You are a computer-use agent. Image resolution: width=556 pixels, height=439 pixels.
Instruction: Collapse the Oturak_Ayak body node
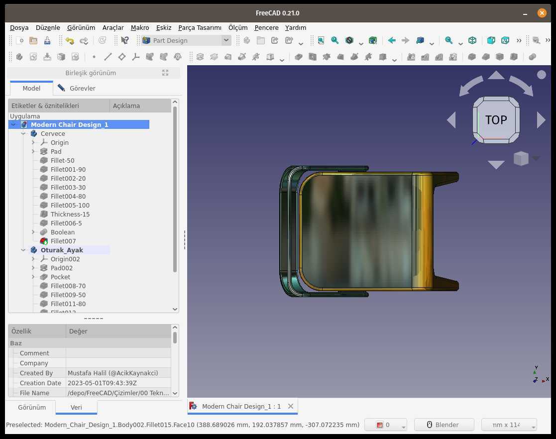point(23,250)
